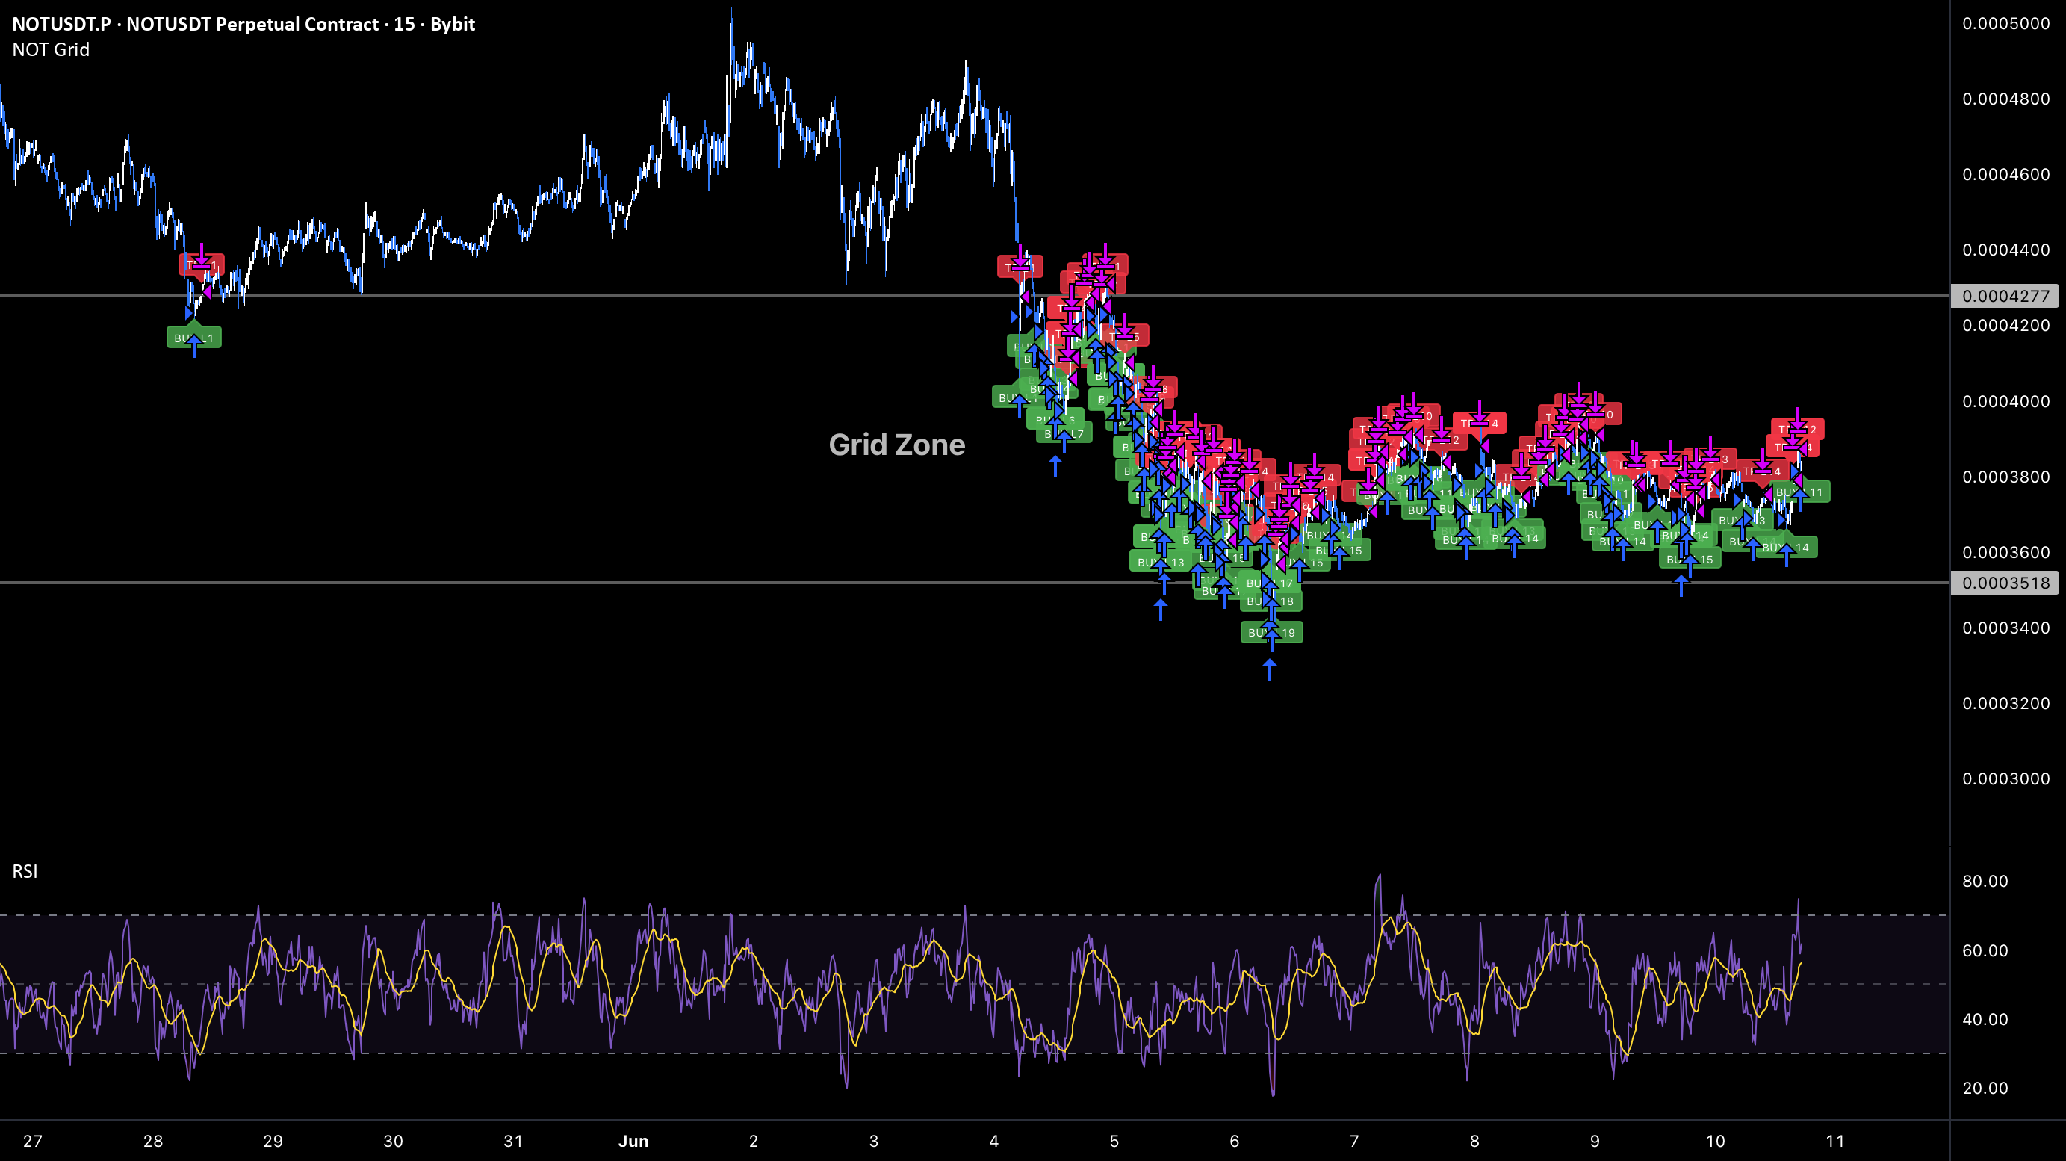Click the RSI 80.00 scale label
2066x1161 pixels.
click(1985, 881)
